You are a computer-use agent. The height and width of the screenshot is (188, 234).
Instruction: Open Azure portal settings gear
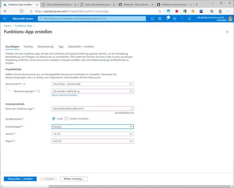click(175, 19)
